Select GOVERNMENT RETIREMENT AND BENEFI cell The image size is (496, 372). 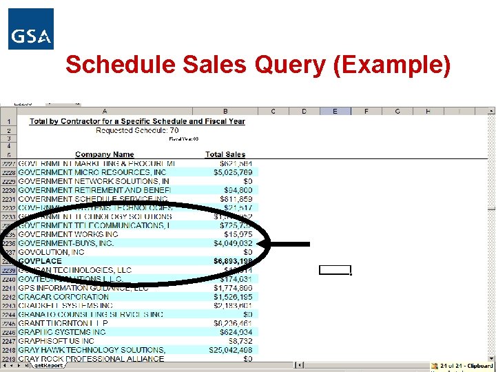coord(105,190)
